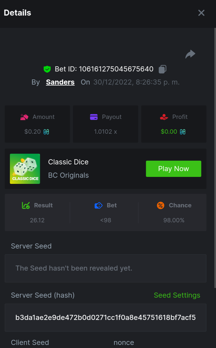Close the Details dialog
This screenshot has width=216, height=348.
click(x=201, y=13)
